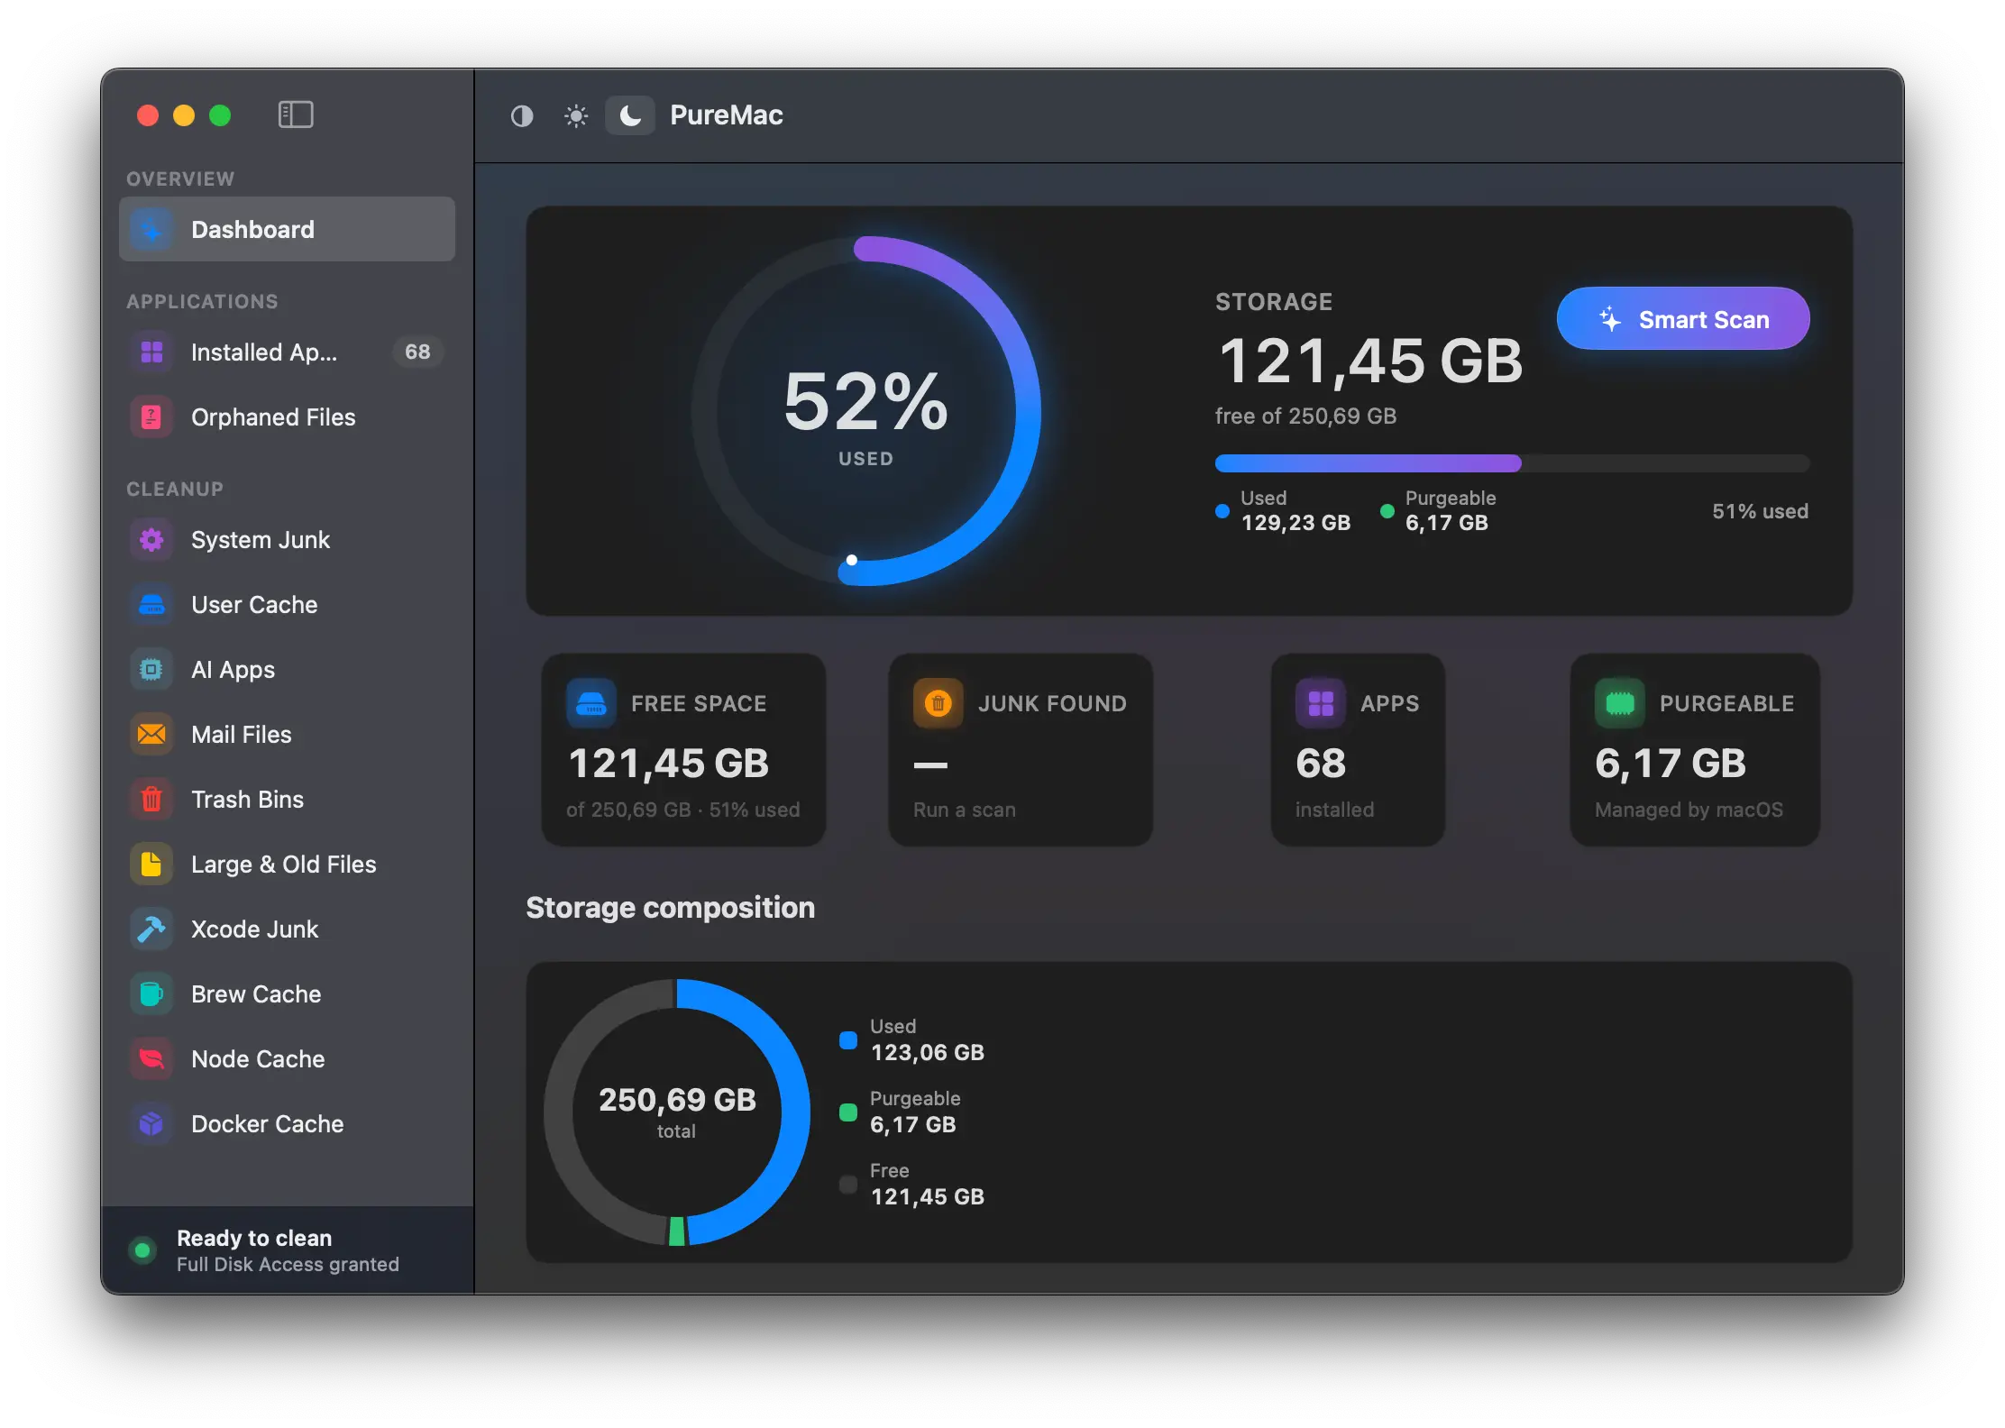Click the PureMac title text
Viewport: 2005px width, 1428px height.
pyautogui.click(x=726, y=115)
